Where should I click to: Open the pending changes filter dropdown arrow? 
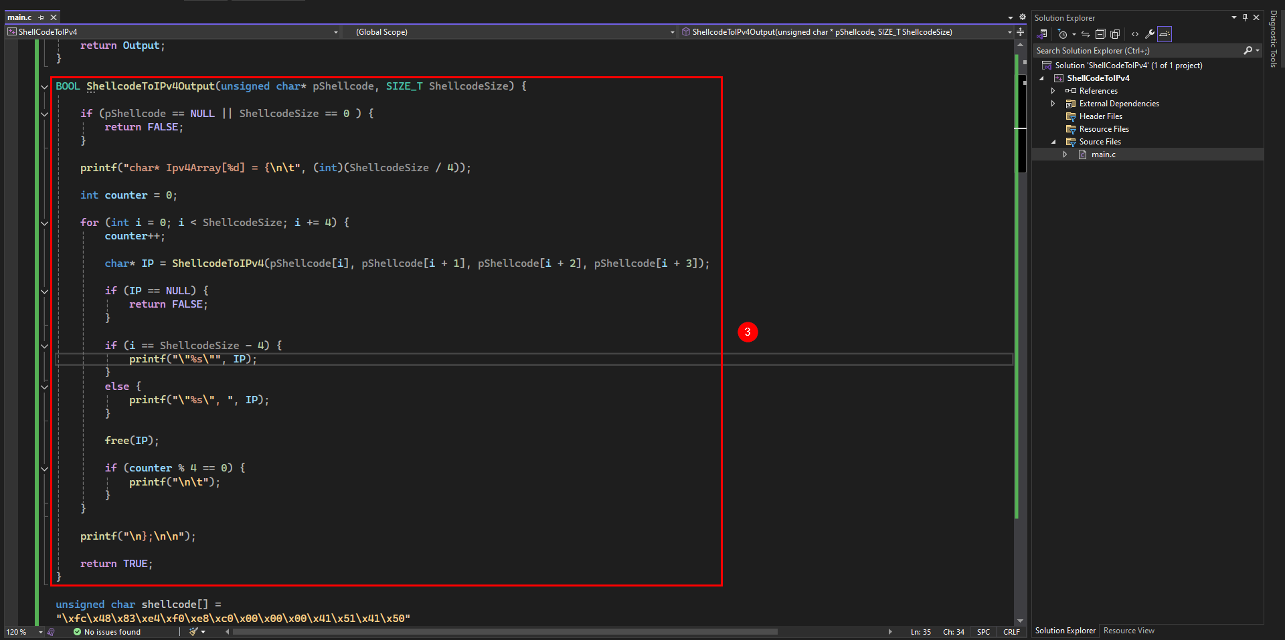[x=1074, y=34]
